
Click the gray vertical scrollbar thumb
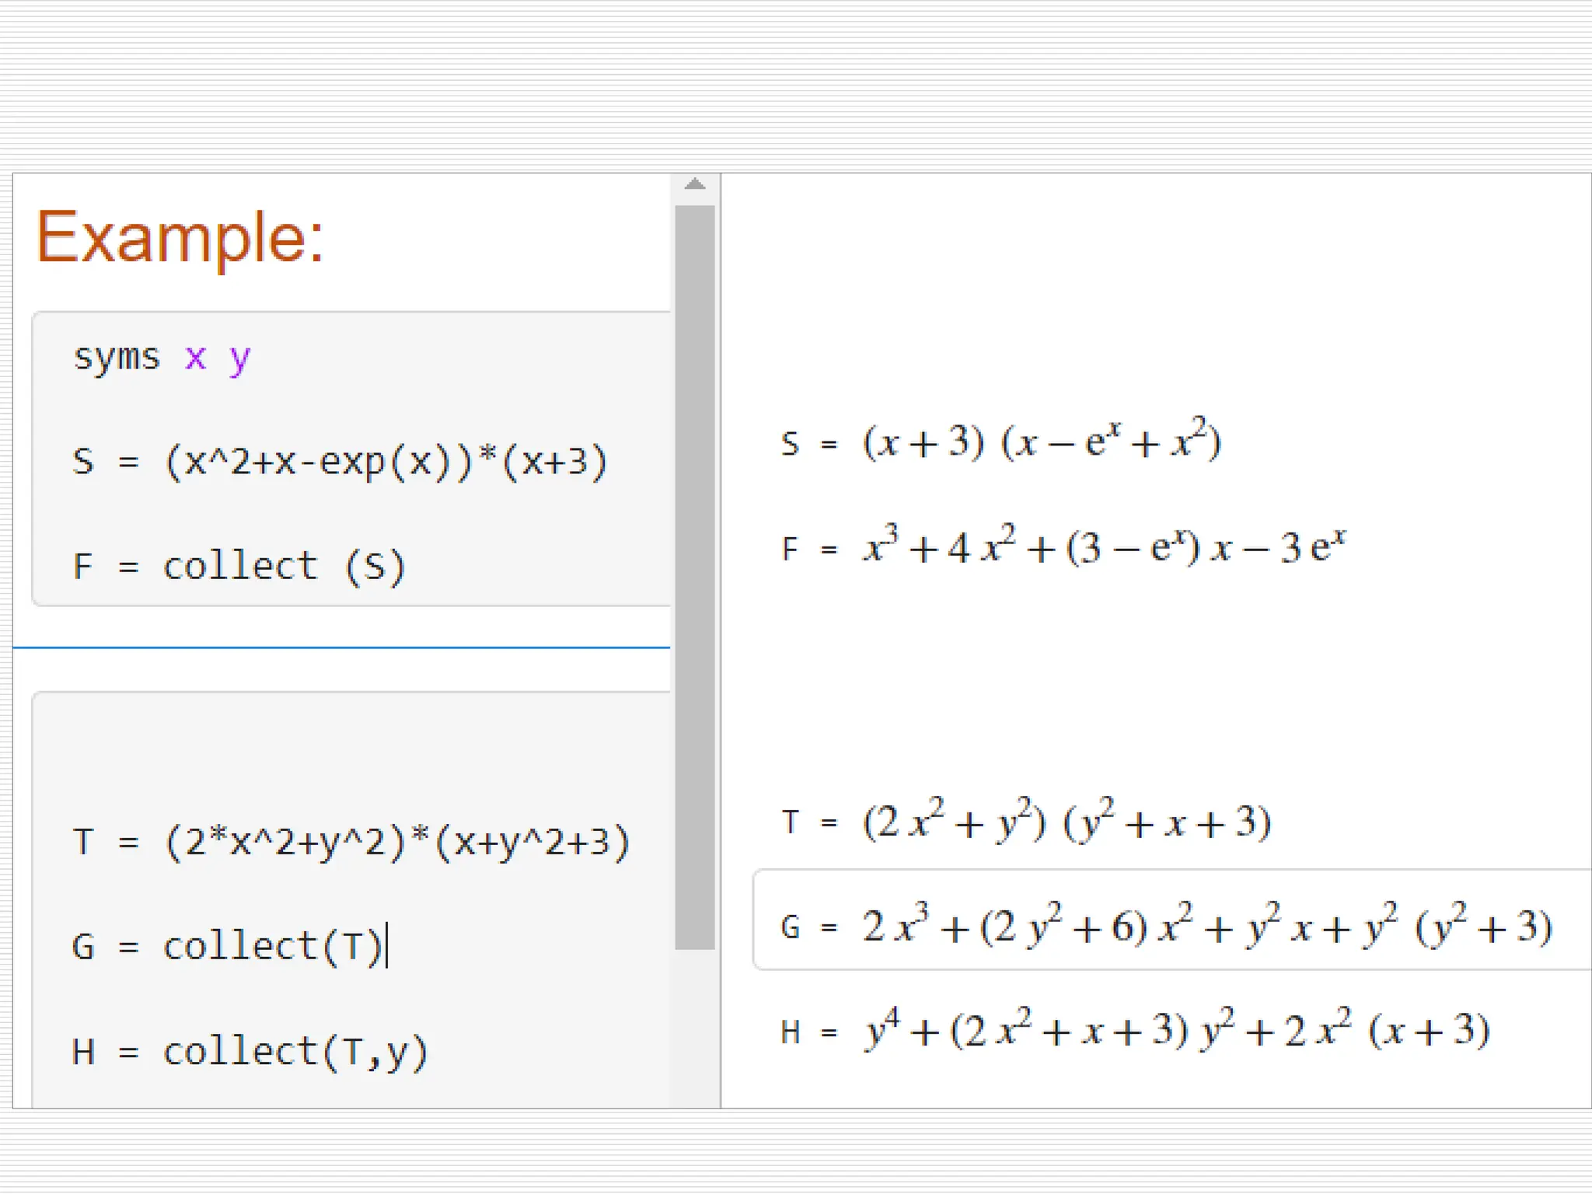[694, 575]
